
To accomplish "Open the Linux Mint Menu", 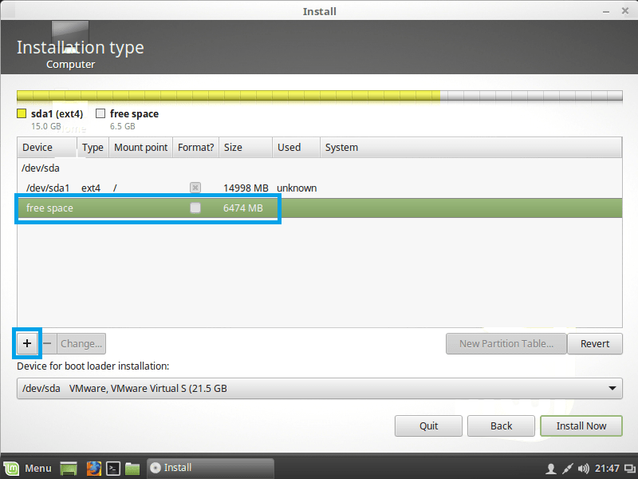I will pos(28,468).
